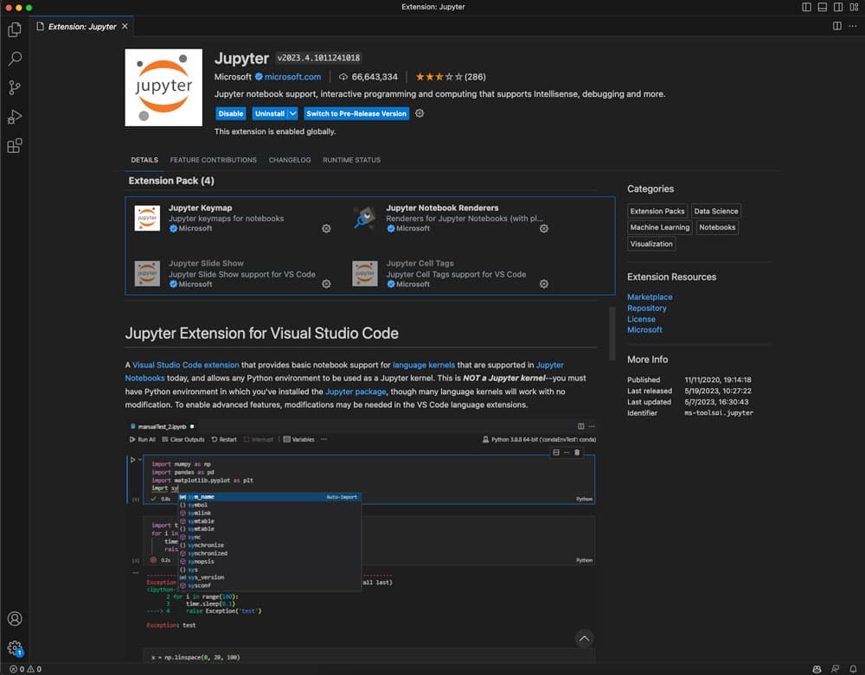This screenshot has height=675, width=865.
Task: Open Jupyter Slide Show extension title
Action: [206, 264]
